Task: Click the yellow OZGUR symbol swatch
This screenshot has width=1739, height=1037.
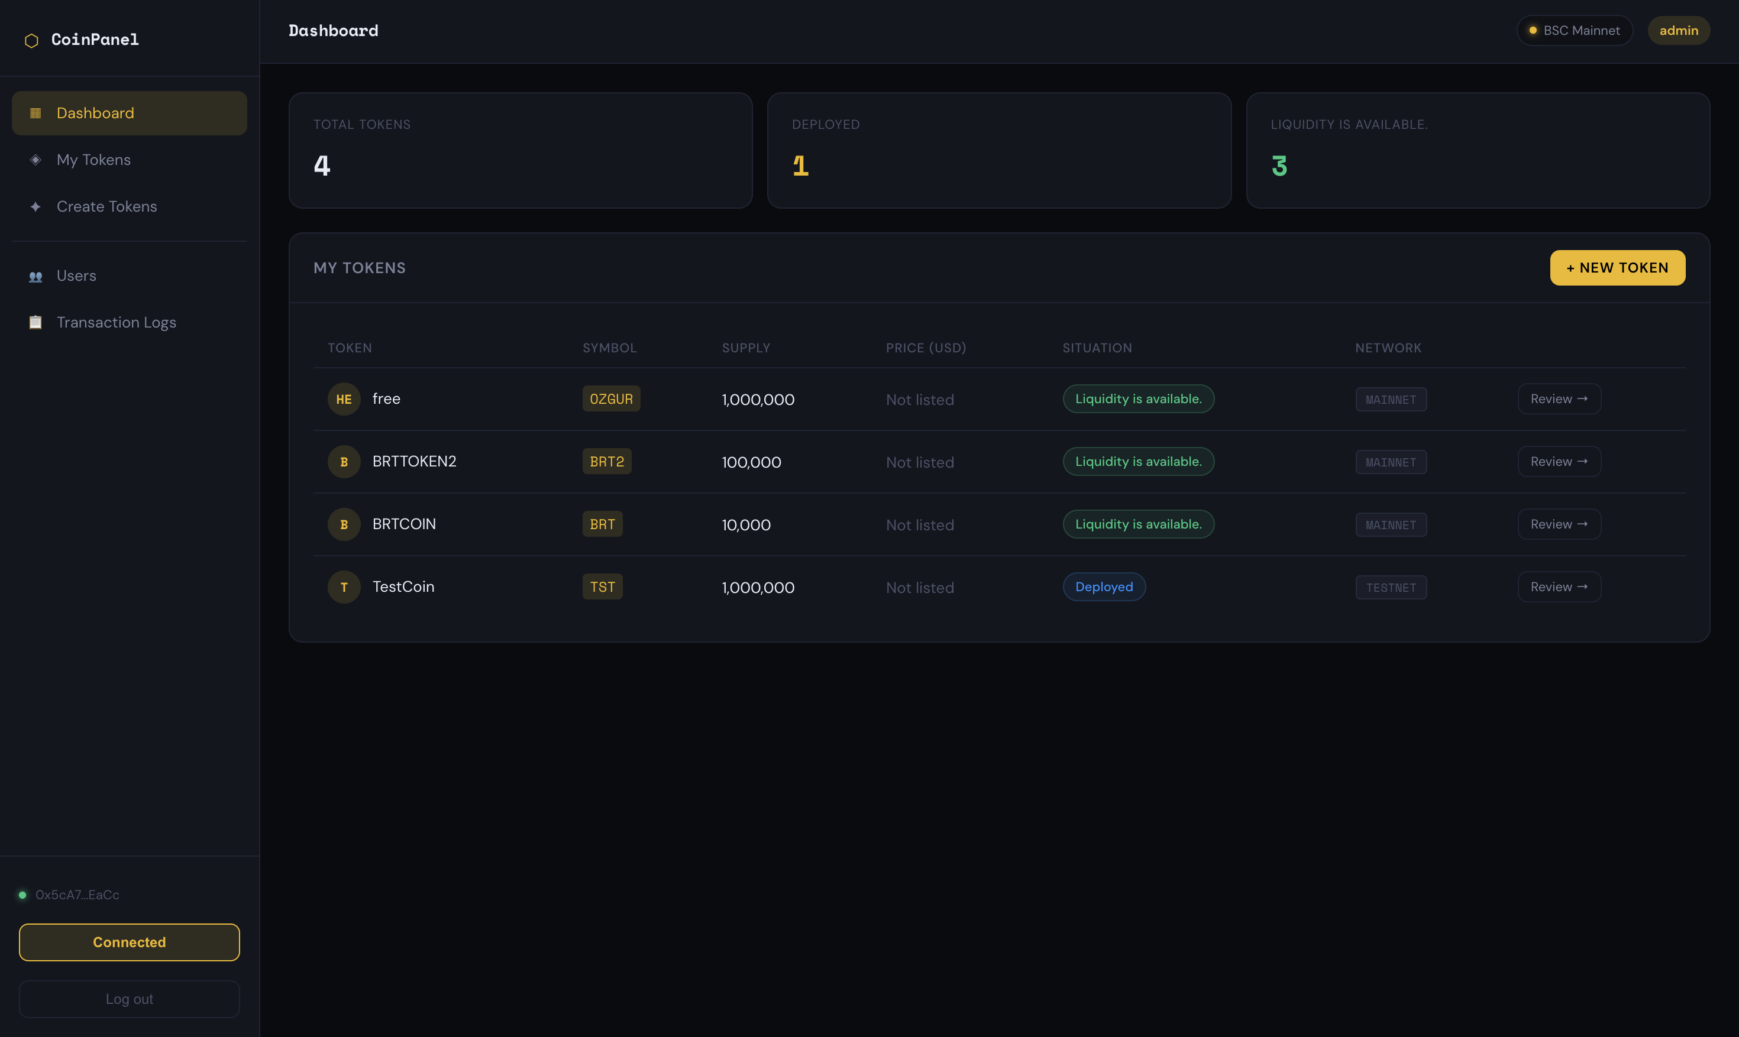Action: [611, 398]
